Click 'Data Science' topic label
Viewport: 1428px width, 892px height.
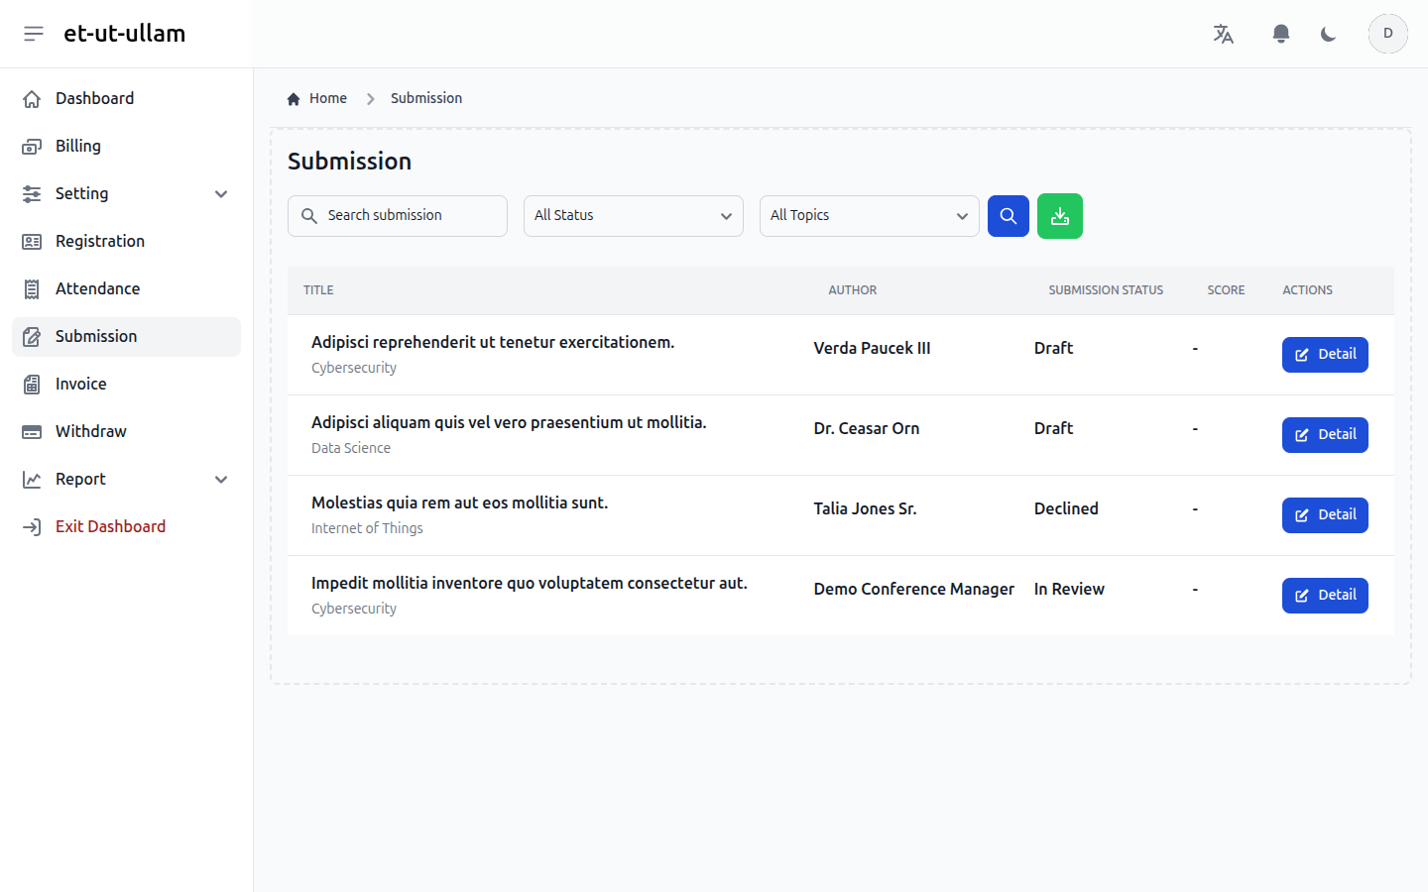[x=351, y=449]
